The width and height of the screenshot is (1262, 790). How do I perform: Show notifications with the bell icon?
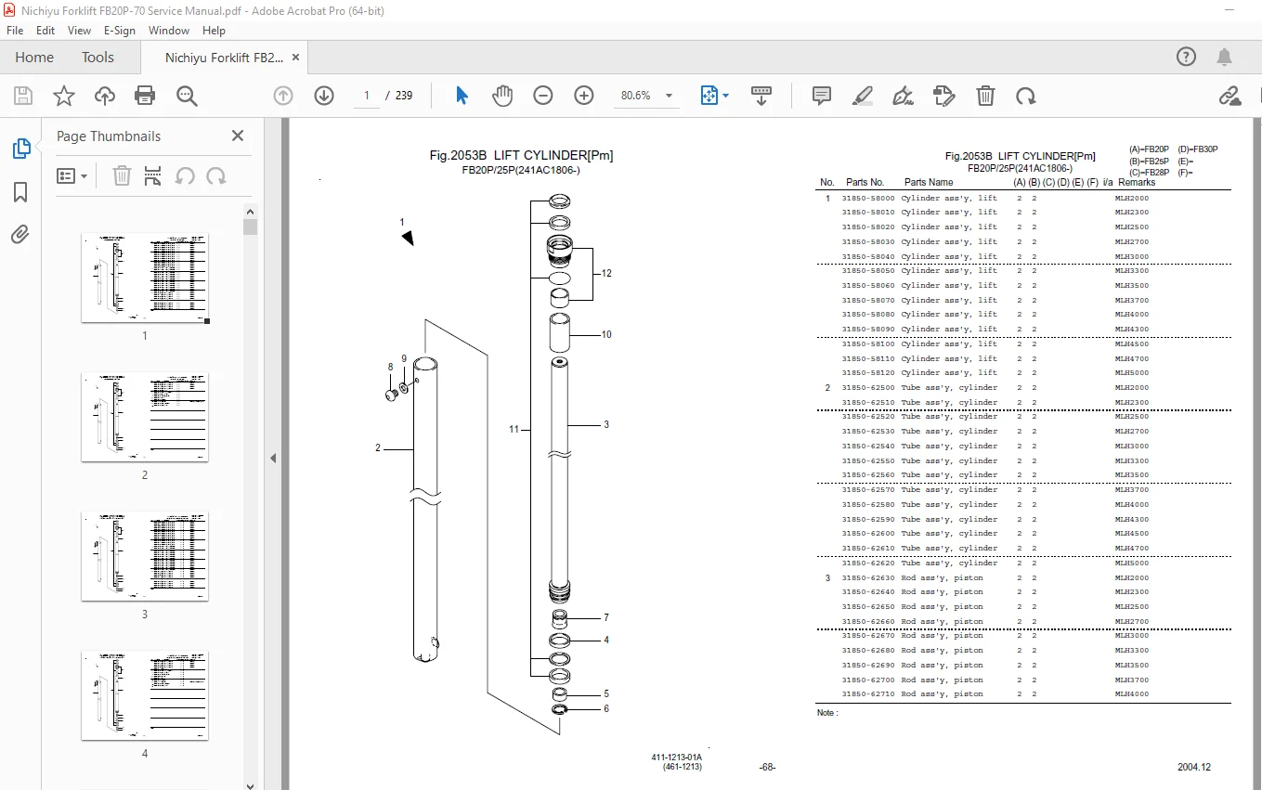pyautogui.click(x=1226, y=57)
